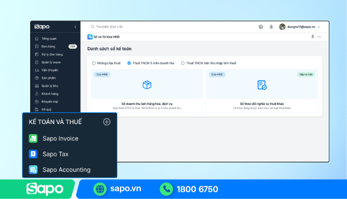Click the plus icon beside KẾ TOÁN VÀ THUẾ
This screenshot has width=347, height=199.
point(107,122)
